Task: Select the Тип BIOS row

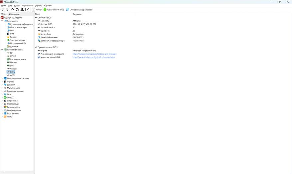Action: tap(59, 21)
